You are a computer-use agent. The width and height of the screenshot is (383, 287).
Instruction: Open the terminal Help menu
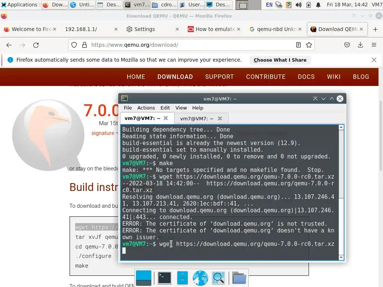tap(197, 108)
